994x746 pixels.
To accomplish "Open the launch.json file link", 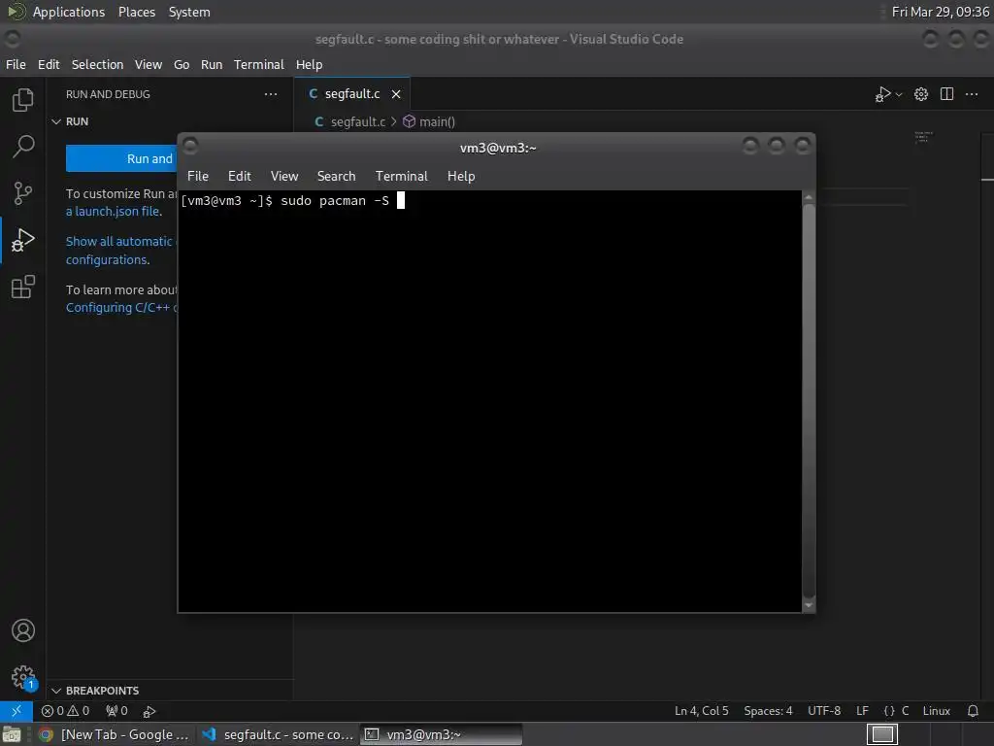I will (115, 211).
